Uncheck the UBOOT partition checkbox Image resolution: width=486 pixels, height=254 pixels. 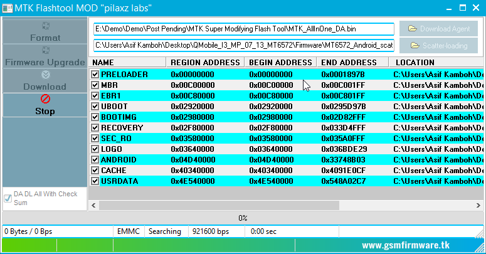point(95,107)
